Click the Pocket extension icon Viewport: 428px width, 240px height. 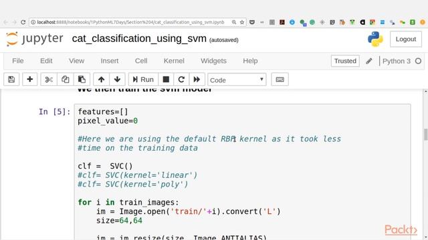252,22
